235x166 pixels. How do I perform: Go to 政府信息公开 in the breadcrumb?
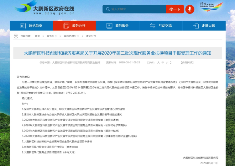71,36
